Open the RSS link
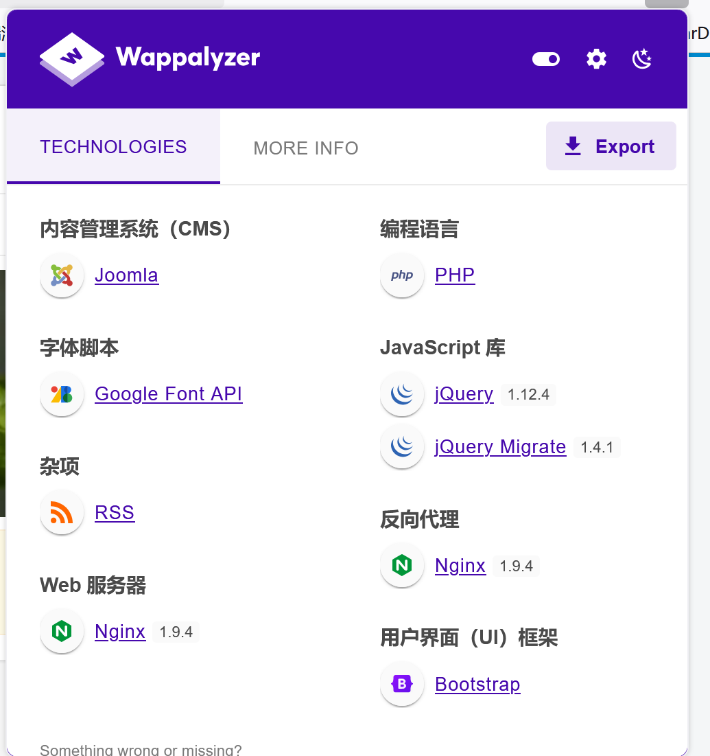The image size is (710, 756). click(115, 512)
